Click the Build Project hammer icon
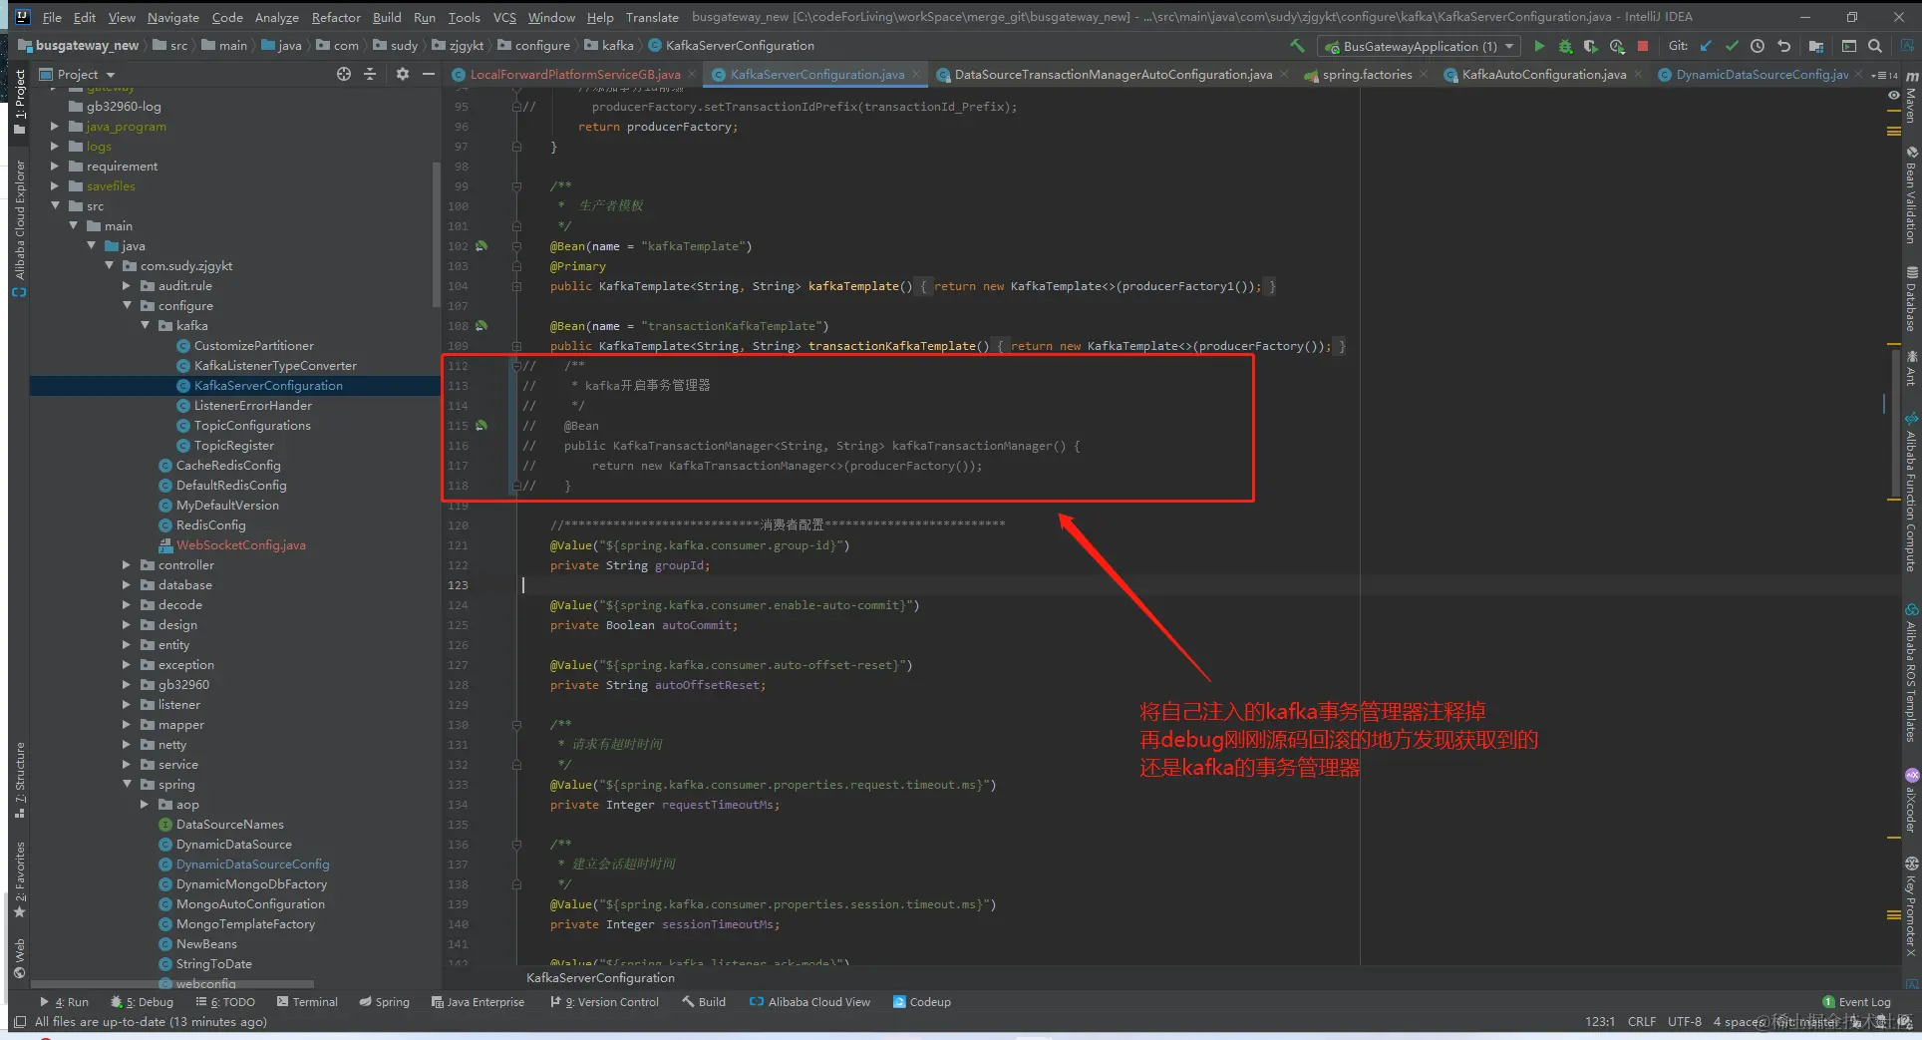Viewport: 1922px width, 1040px height. point(1297,46)
